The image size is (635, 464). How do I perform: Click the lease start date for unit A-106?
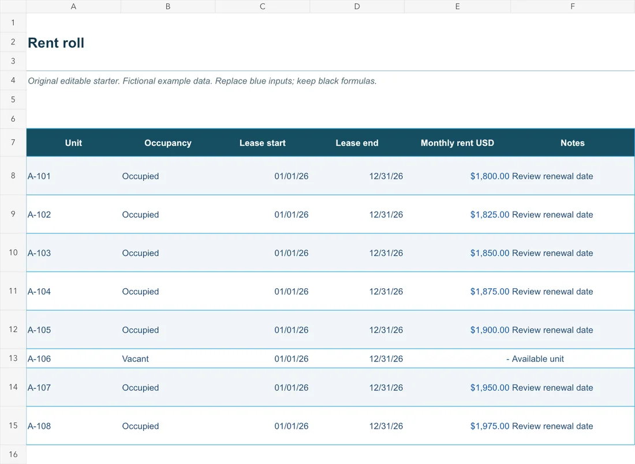[263, 359]
